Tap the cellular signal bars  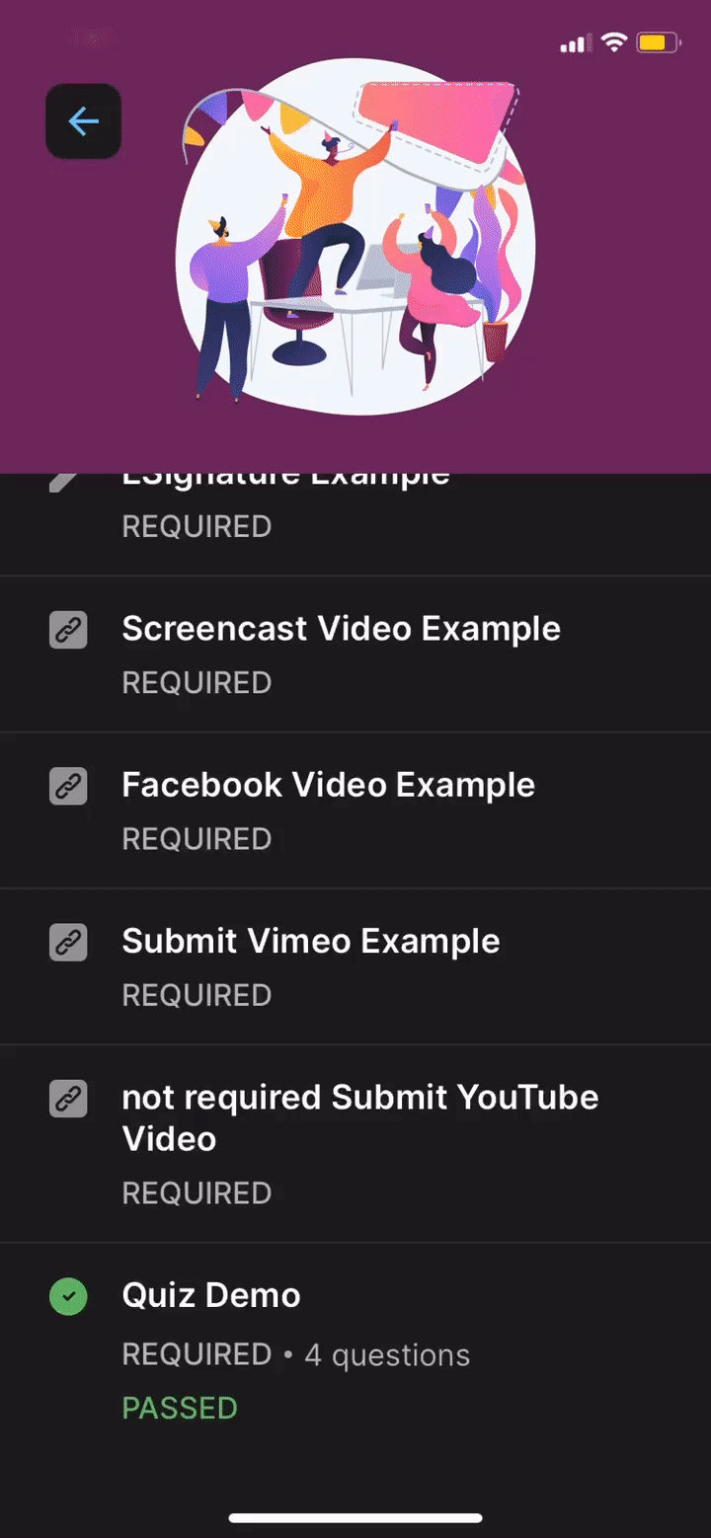[574, 43]
